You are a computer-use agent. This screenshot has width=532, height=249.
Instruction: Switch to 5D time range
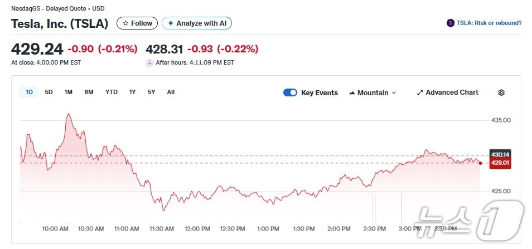click(x=49, y=92)
